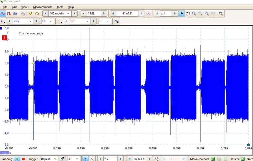Screen dimensions: 253x161
Task: Select the Zoom out tool
Action: pyautogui.click(x=207, y=13)
